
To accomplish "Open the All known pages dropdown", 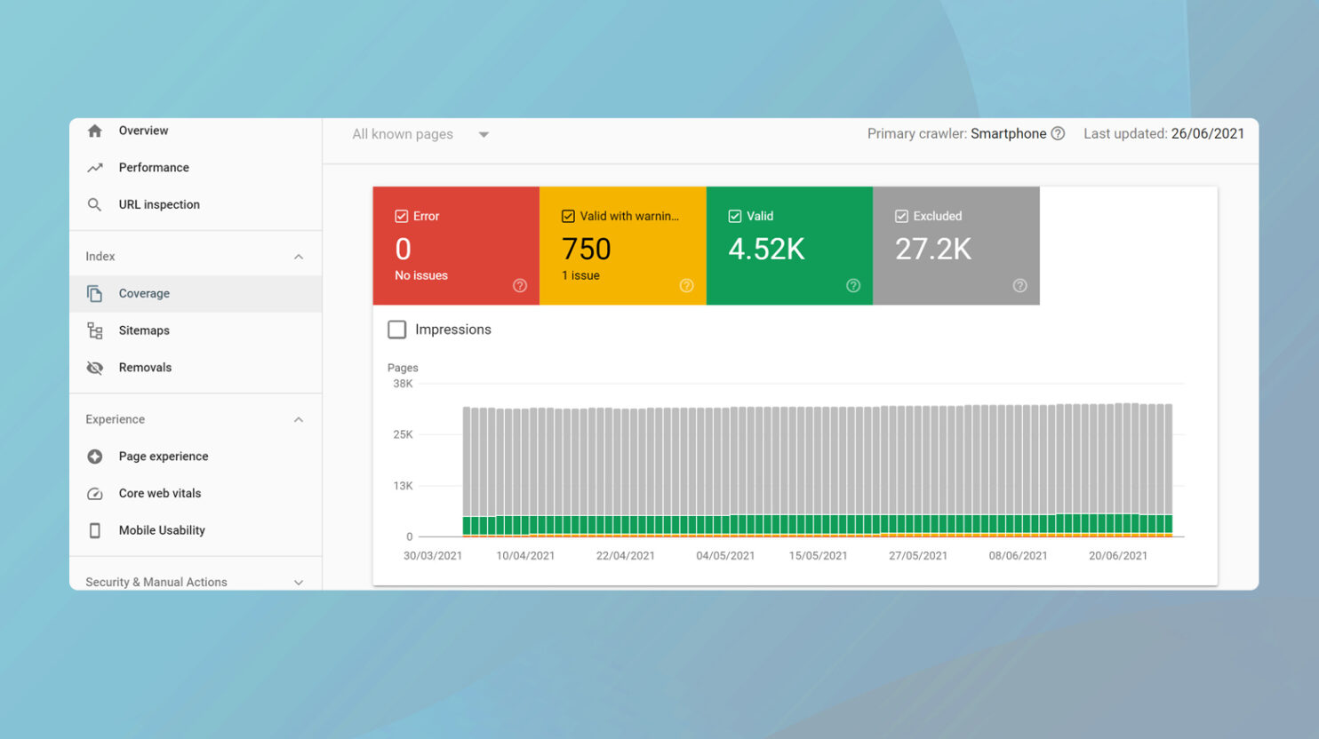I will click(x=421, y=134).
